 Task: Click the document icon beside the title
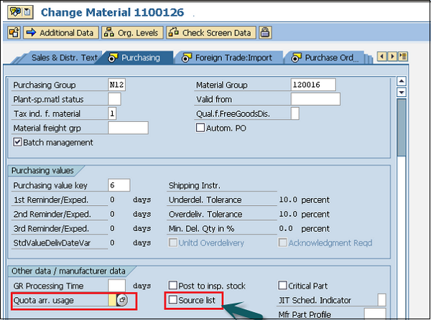tap(27, 11)
